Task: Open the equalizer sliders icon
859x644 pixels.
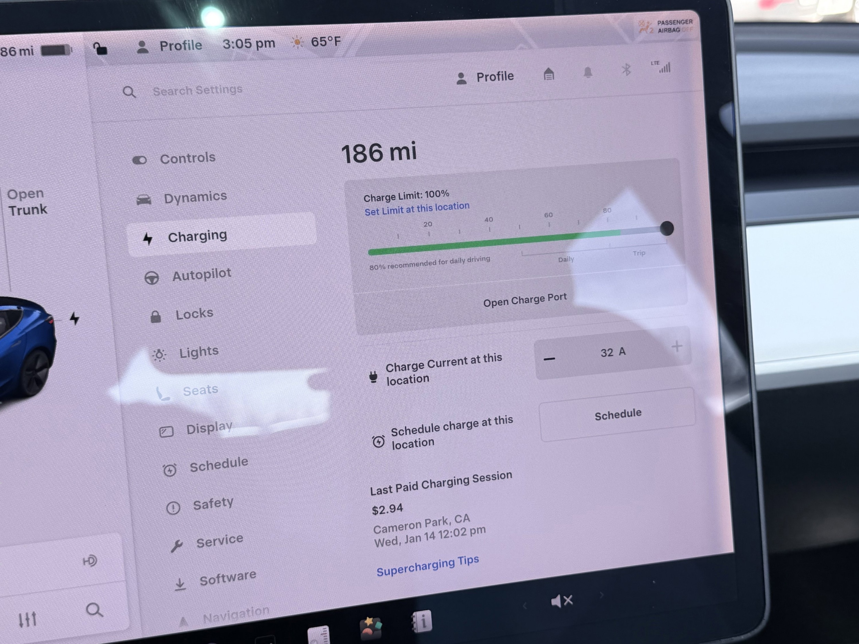Action: 27,619
